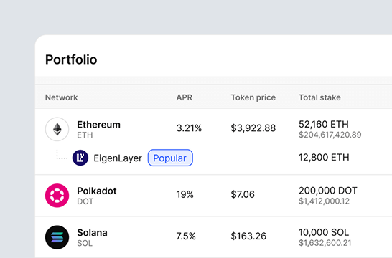Click the 3.21% Ethereum APR value
392x258 pixels.
coord(189,128)
